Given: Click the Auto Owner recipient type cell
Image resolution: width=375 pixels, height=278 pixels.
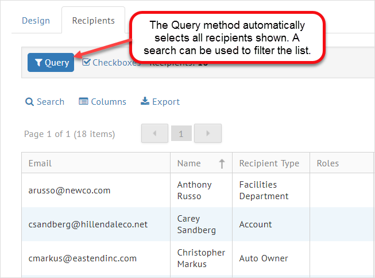Looking at the screenshot, I should tap(271, 258).
